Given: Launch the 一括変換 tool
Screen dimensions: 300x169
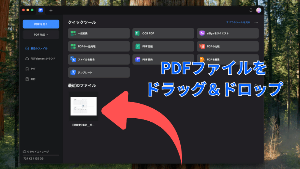Looking at the screenshot, I should [99, 33].
